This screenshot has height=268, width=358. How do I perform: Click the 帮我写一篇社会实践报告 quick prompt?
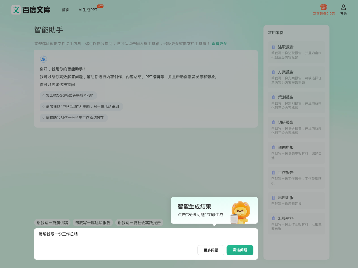point(139,223)
